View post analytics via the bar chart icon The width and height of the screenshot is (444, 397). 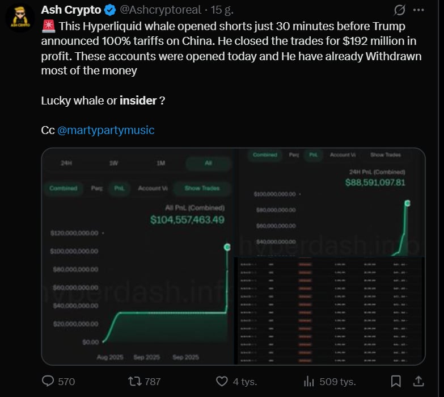(x=310, y=381)
